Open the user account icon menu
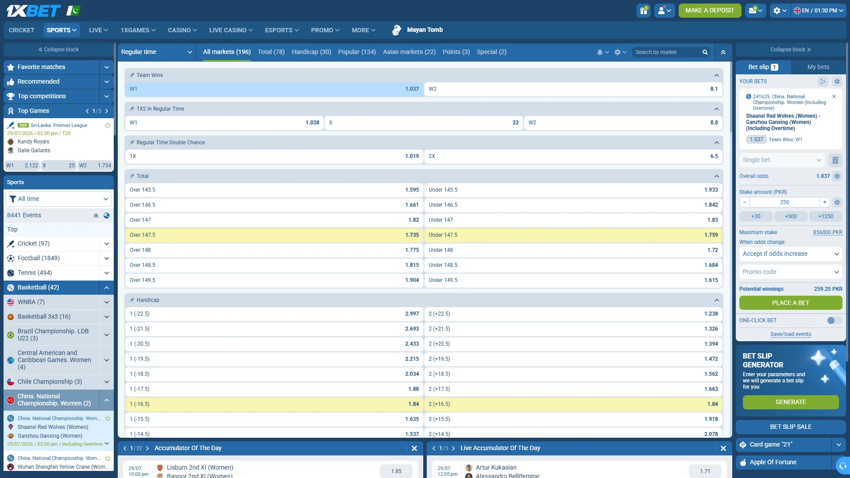The height and width of the screenshot is (478, 850). point(665,11)
